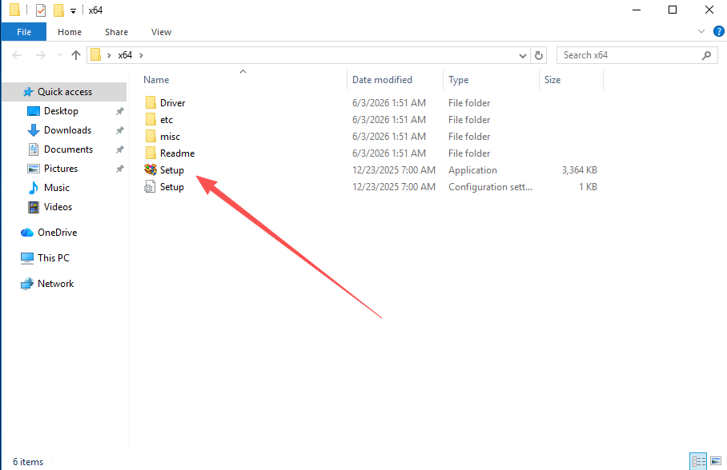The width and height of the screenshot is (727, 470).
Task: Switch to the View ribbon tab
Action: tap(161, 32)
